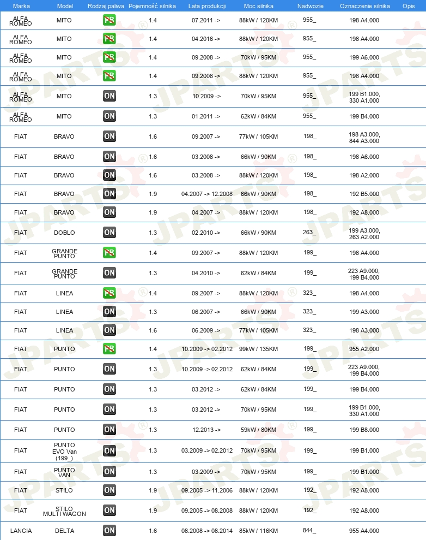Click production date 04.2007 -> 12.2008
426x540 pixels.
click(x=207, y=194)
